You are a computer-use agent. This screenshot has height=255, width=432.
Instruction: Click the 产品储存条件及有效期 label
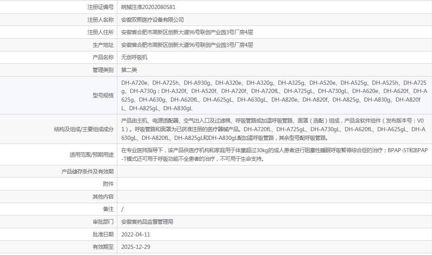[87, 172]
